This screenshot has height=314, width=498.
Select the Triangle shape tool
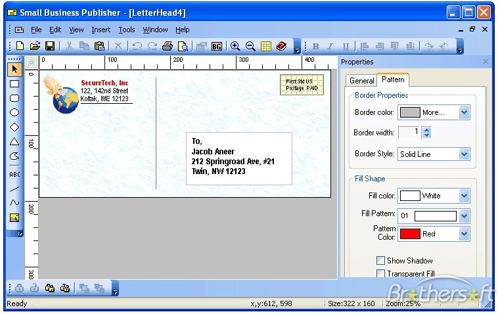(x=14, y=142)
